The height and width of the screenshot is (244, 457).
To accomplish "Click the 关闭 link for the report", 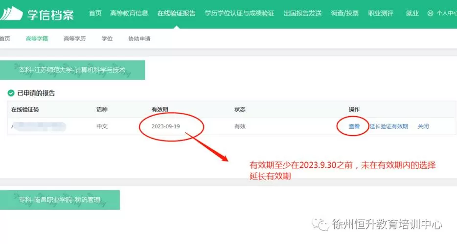I will pyautogui.click(x=423, y=126).
